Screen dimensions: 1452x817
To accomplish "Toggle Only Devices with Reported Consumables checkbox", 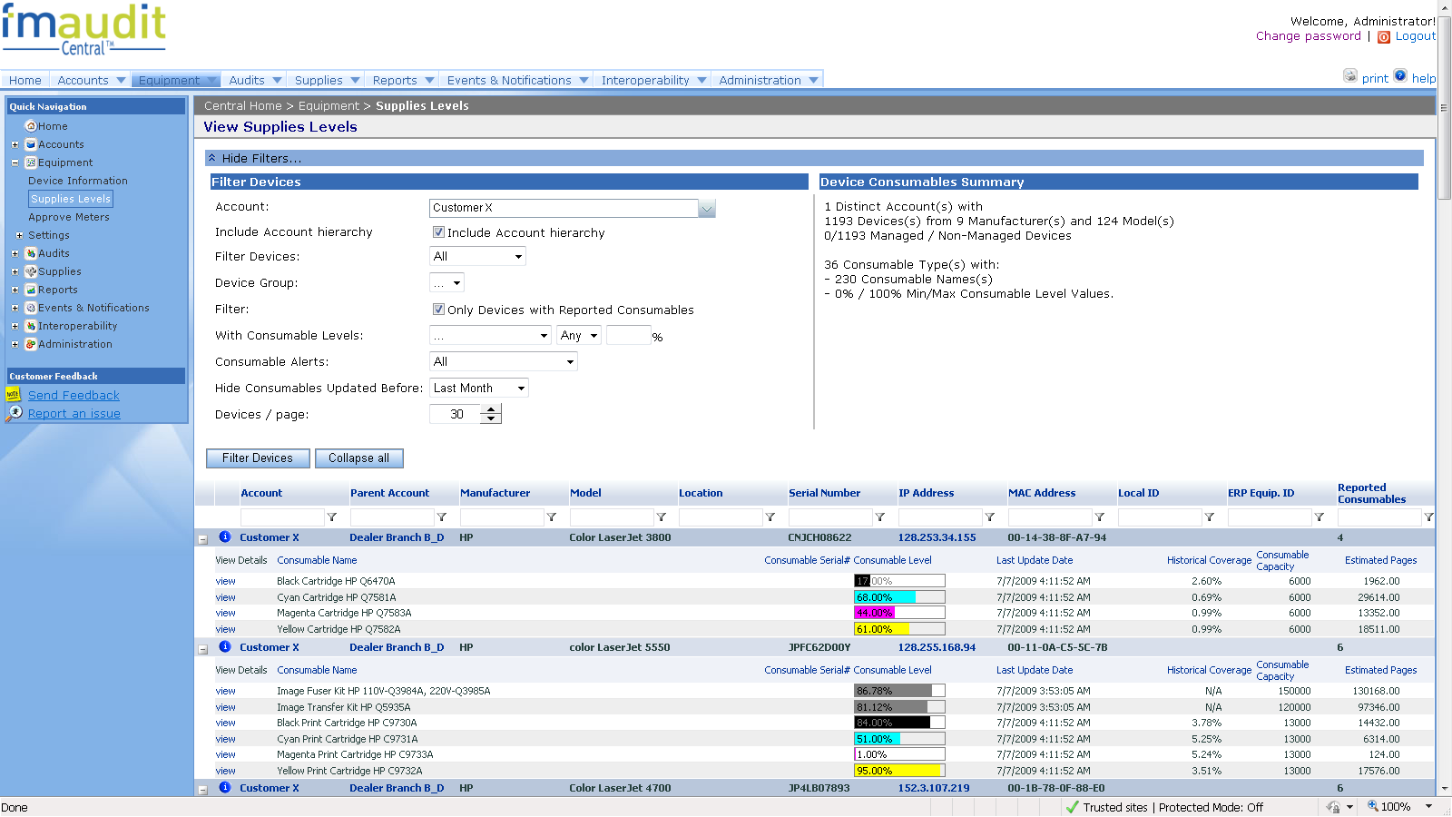I will [438, 310].
